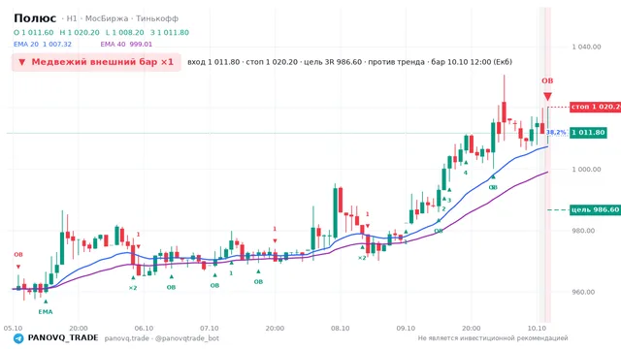
Task: Click the open value 'O 1 011.60'
Action: click(34, 32)
